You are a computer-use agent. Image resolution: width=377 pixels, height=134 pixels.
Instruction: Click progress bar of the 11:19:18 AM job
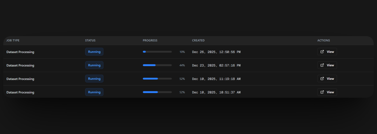[x=157, y=79]
